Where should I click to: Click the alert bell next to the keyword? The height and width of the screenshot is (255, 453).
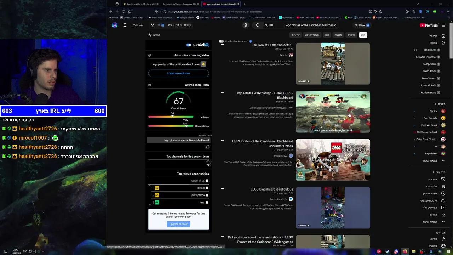pyautogui.click(x=203, y=64)
